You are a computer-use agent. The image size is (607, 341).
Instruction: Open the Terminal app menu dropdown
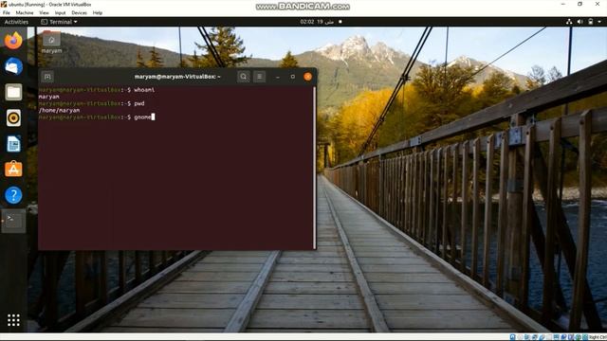click(59, 22)
